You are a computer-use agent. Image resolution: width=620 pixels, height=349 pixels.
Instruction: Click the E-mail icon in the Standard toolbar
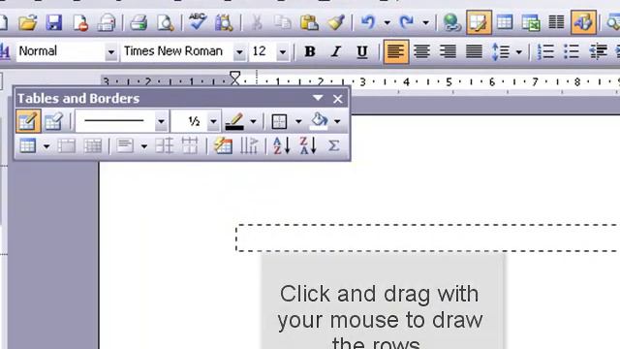[107, 22]
